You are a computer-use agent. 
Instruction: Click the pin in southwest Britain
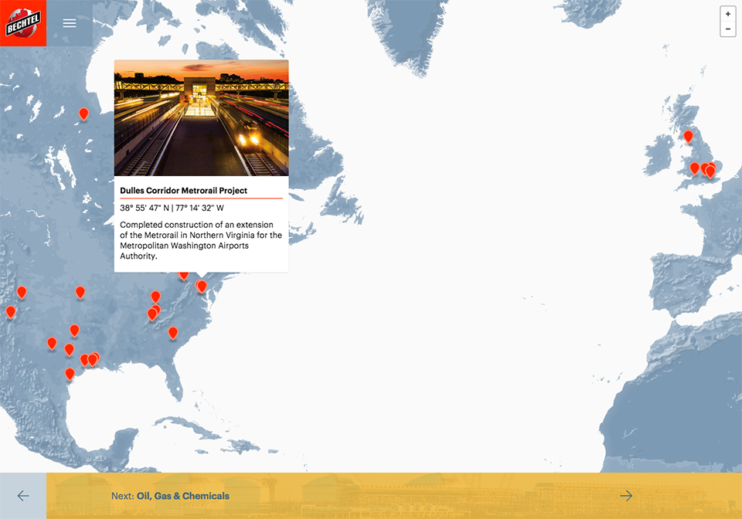click(694, 168)
